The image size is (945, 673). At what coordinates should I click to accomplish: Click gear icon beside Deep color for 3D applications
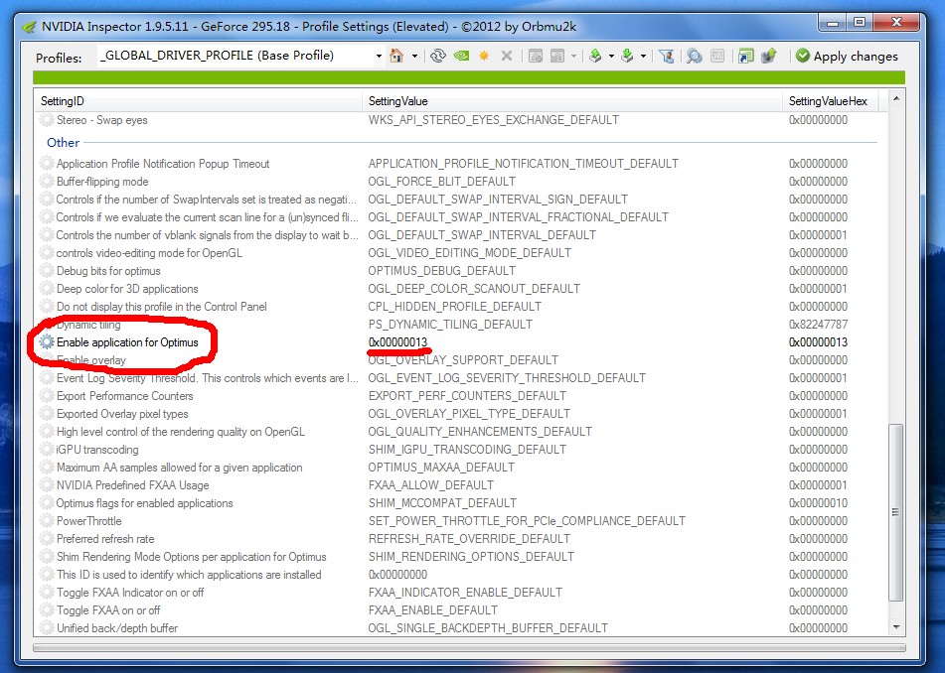tap(47, 288)
